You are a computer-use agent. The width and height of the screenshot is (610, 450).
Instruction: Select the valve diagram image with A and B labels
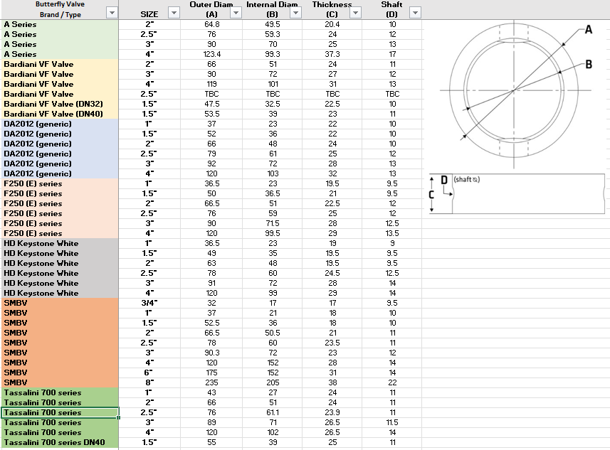[x=515, y=93]
